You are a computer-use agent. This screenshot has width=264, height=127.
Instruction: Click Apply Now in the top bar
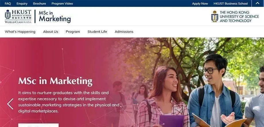tap(200, 3)
